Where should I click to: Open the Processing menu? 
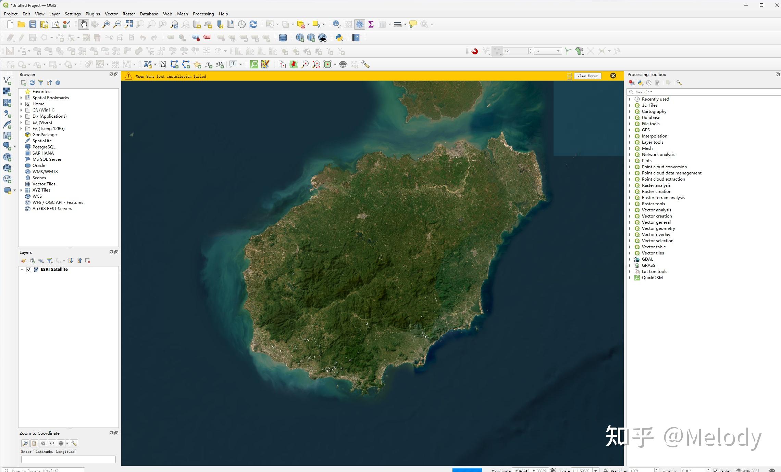pos(203,14)
